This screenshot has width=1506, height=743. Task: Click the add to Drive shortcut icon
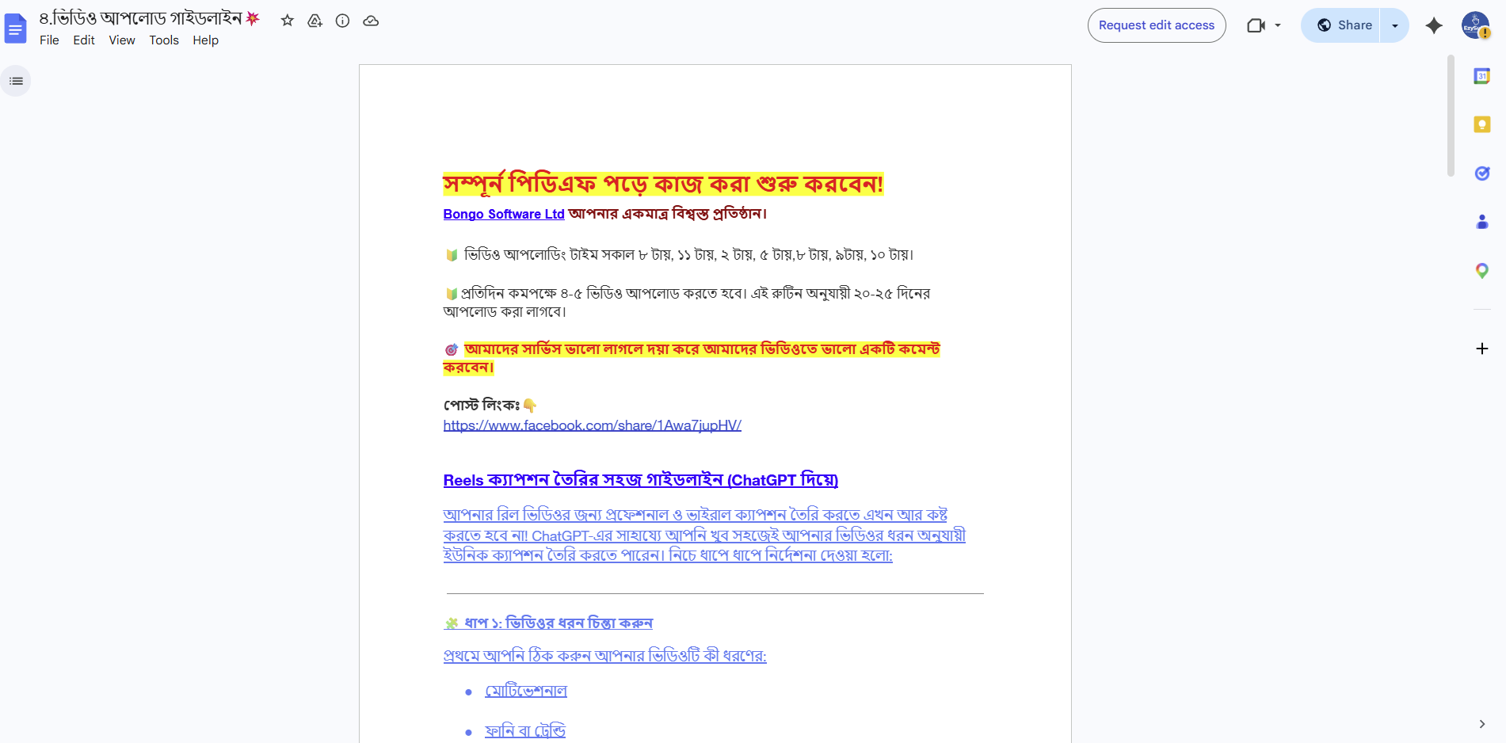(x=315, y=21)
